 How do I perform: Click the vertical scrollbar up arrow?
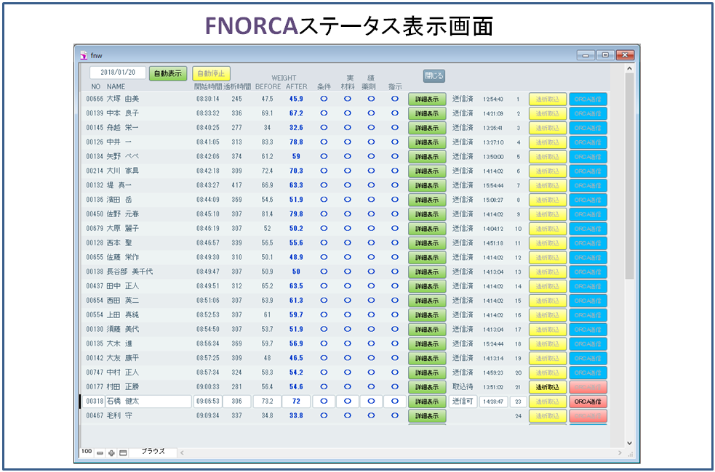629,69
